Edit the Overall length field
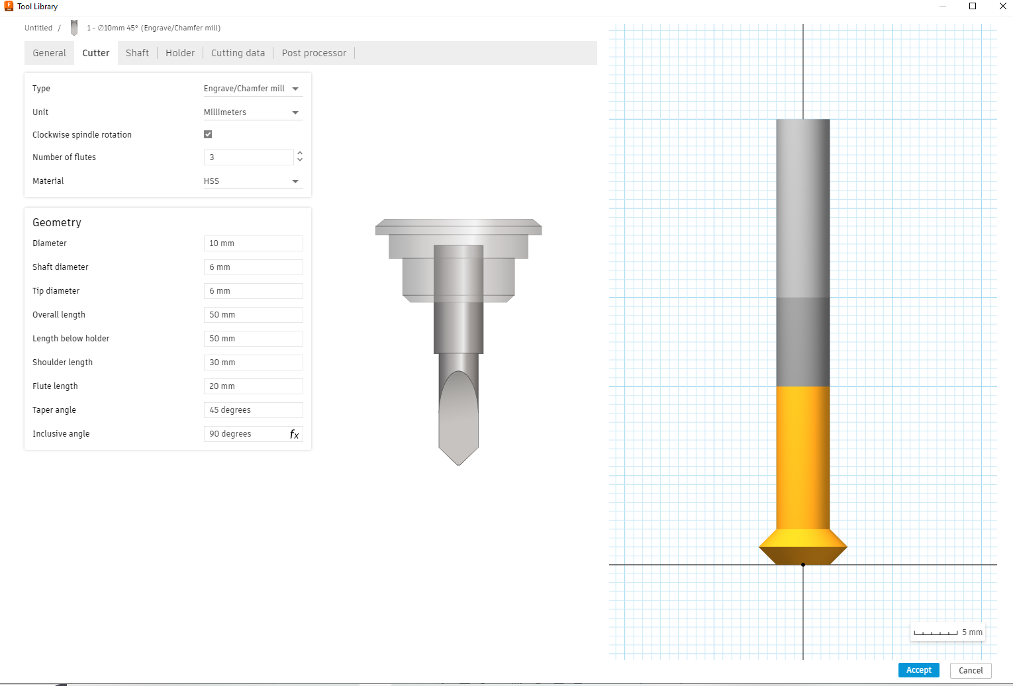This screenshot has width=1013, height=686. pos(254,315)
